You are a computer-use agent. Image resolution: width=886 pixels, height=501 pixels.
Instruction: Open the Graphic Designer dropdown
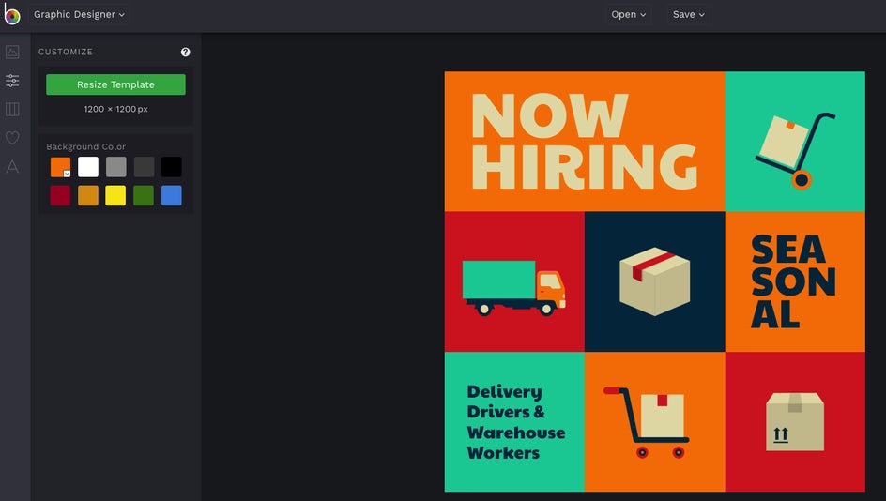tap(79, 15)
